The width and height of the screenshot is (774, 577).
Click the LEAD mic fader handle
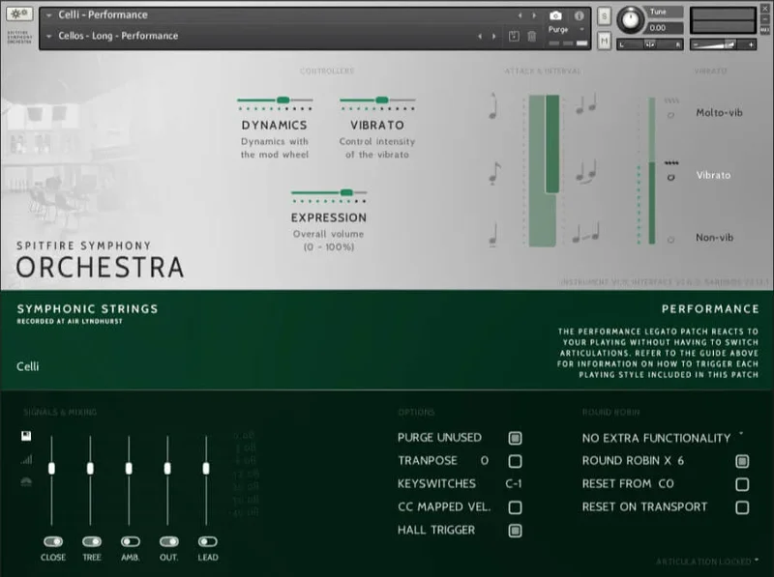coord(206,469)
